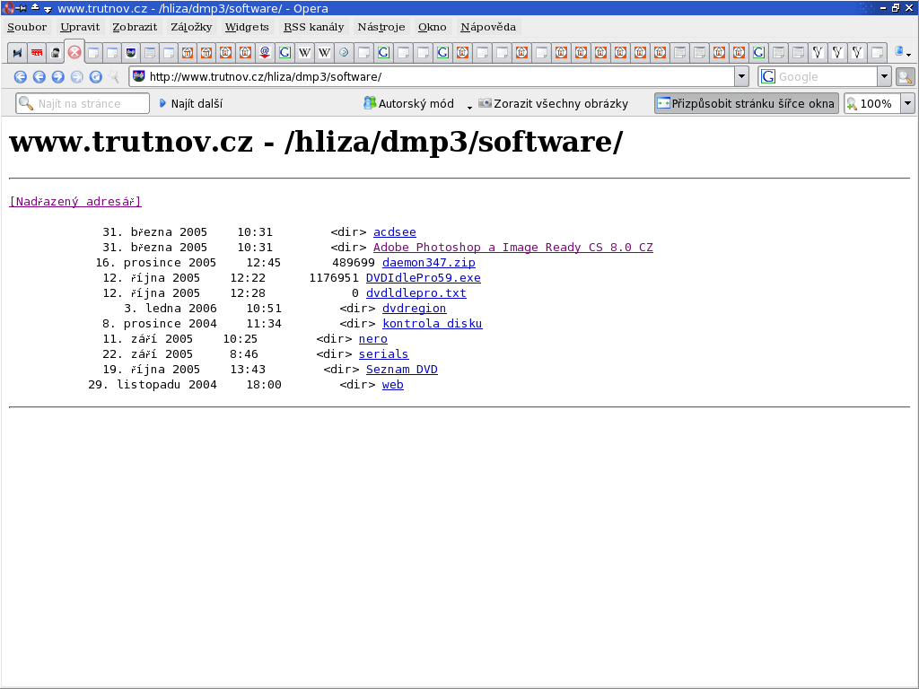Open the Autorský mód dropdown arrow
The image size is (919, 689).
[469, 106]
